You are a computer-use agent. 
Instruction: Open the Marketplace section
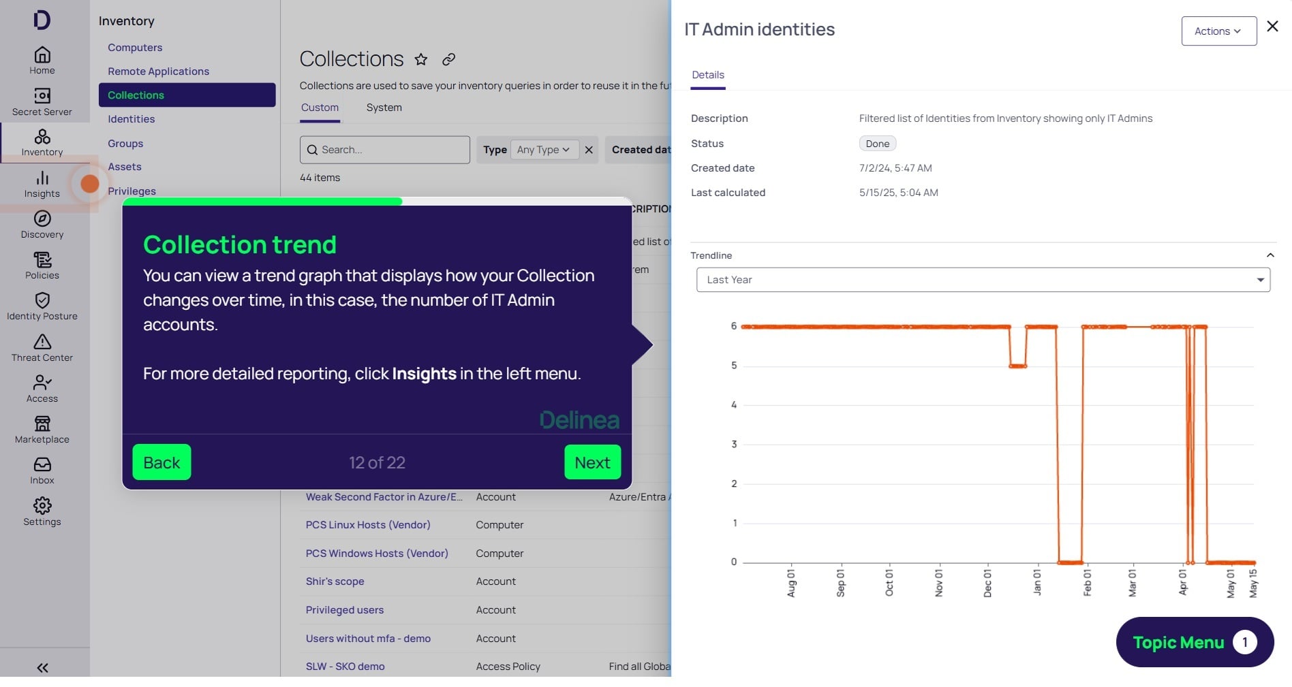tap(42, 430)
